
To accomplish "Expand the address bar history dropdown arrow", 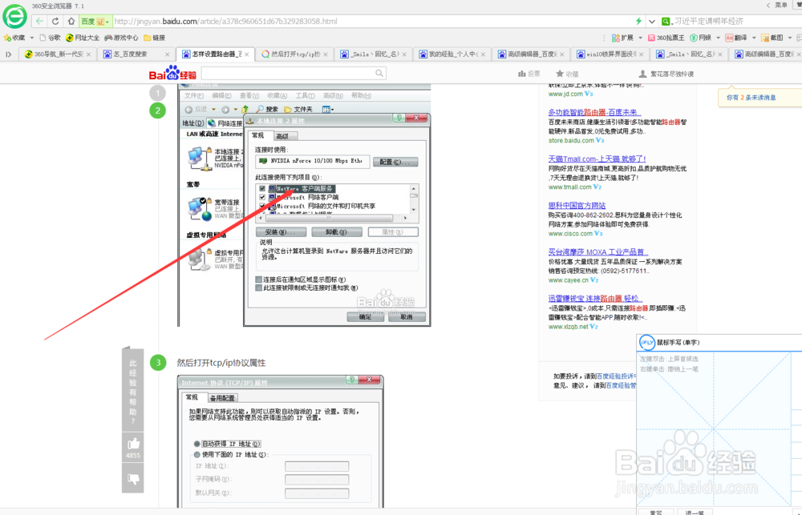I will tap(651, 22).
